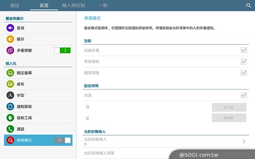
Task: Set start time via 21:00 button
Action: click(x=229, y=107)
